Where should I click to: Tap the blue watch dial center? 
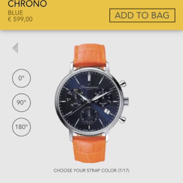coord(89,101)
